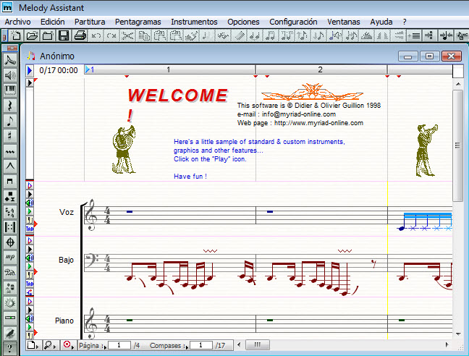Screen dimensions: 469x356
Task: Collapse the Bajo staff with black triangle
Action: 29,249
